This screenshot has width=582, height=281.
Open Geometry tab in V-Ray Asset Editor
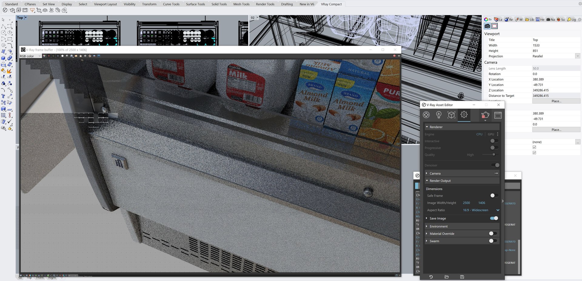click(x=451, y=115)
